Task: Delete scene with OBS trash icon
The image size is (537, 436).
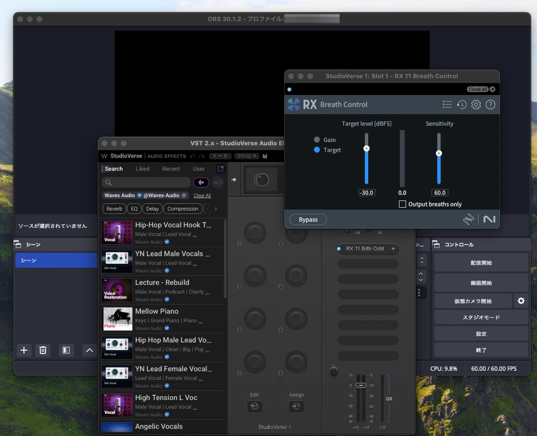Action: [43, 350]
